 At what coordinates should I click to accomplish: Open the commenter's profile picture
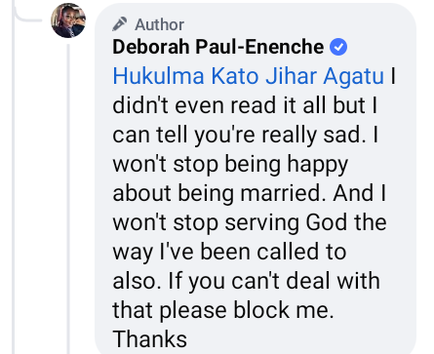click(68, 20)
